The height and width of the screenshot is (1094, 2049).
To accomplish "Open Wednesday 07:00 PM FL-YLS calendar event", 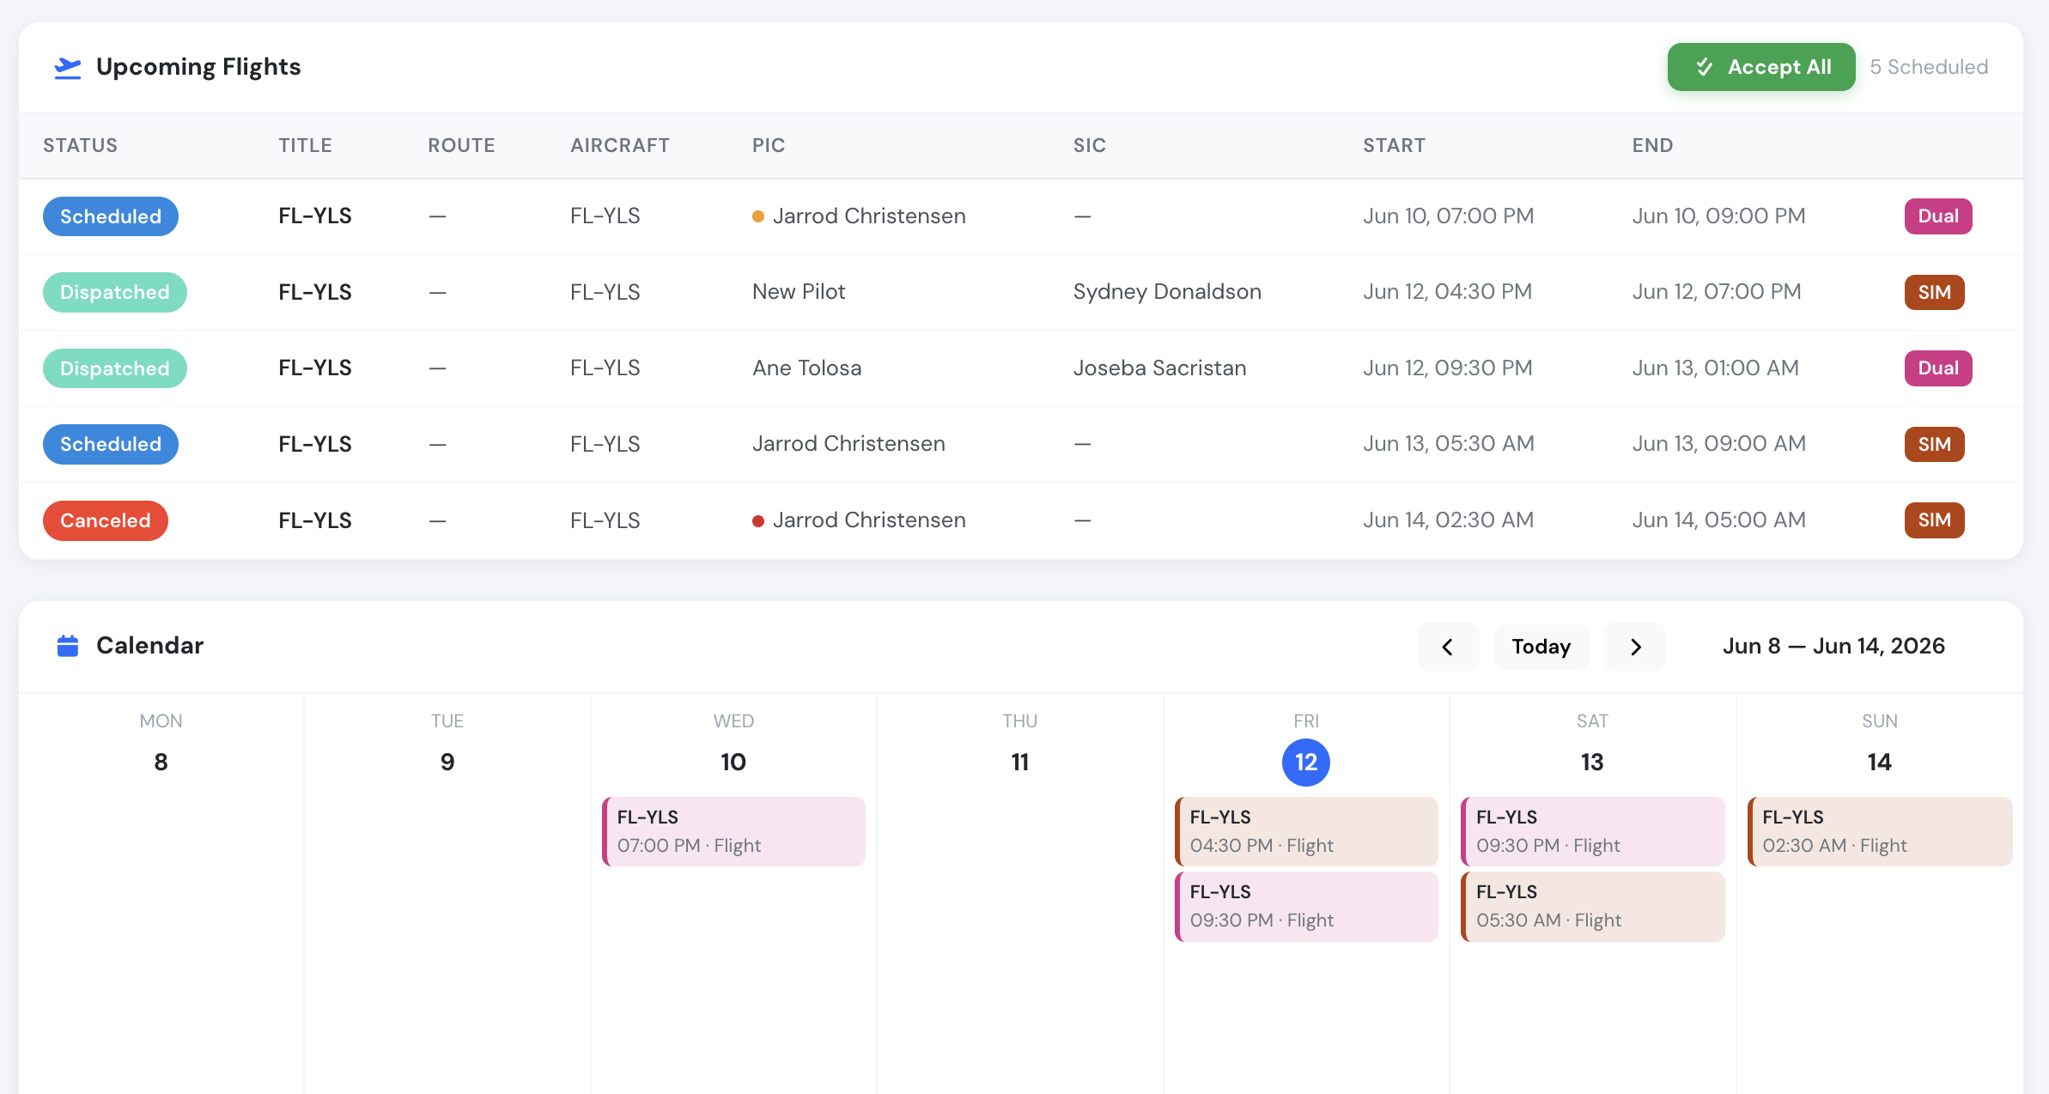I will [x=733, y=831].
